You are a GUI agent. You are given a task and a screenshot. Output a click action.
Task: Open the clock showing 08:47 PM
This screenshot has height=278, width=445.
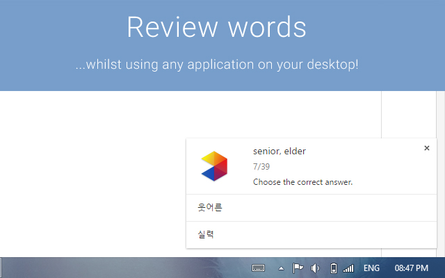coord(411,268)
